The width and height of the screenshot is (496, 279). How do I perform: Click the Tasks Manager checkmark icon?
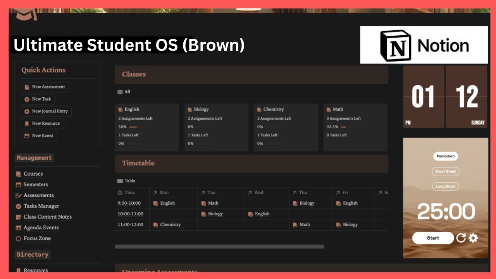point(18,206)
